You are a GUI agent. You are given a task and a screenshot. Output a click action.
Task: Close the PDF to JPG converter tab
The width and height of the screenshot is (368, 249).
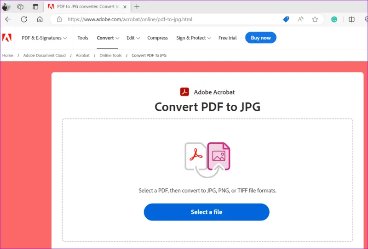point(125,7)
